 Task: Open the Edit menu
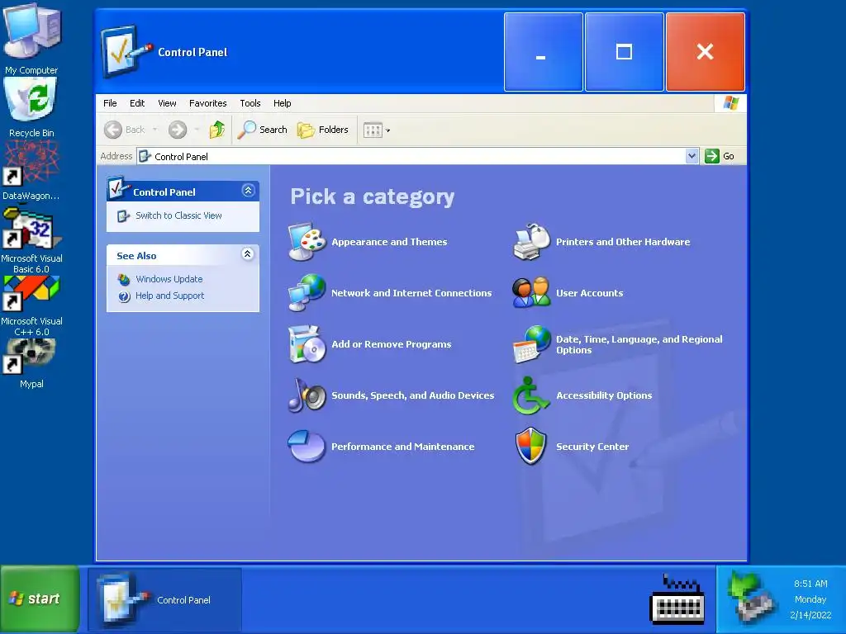point(137,103)
